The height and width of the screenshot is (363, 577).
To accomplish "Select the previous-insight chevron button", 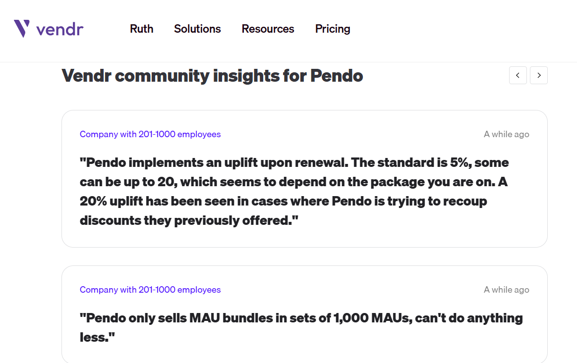I will (x=518, y=75).
